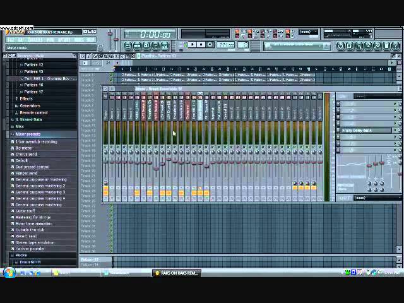Open the audio editor icon

(x=368, y=46)
